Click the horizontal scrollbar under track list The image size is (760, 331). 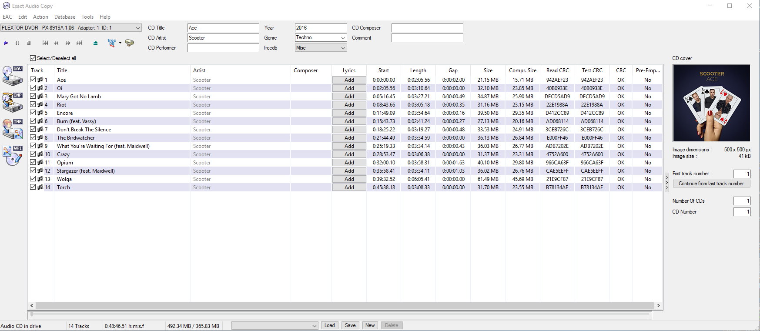coord(345,305)
